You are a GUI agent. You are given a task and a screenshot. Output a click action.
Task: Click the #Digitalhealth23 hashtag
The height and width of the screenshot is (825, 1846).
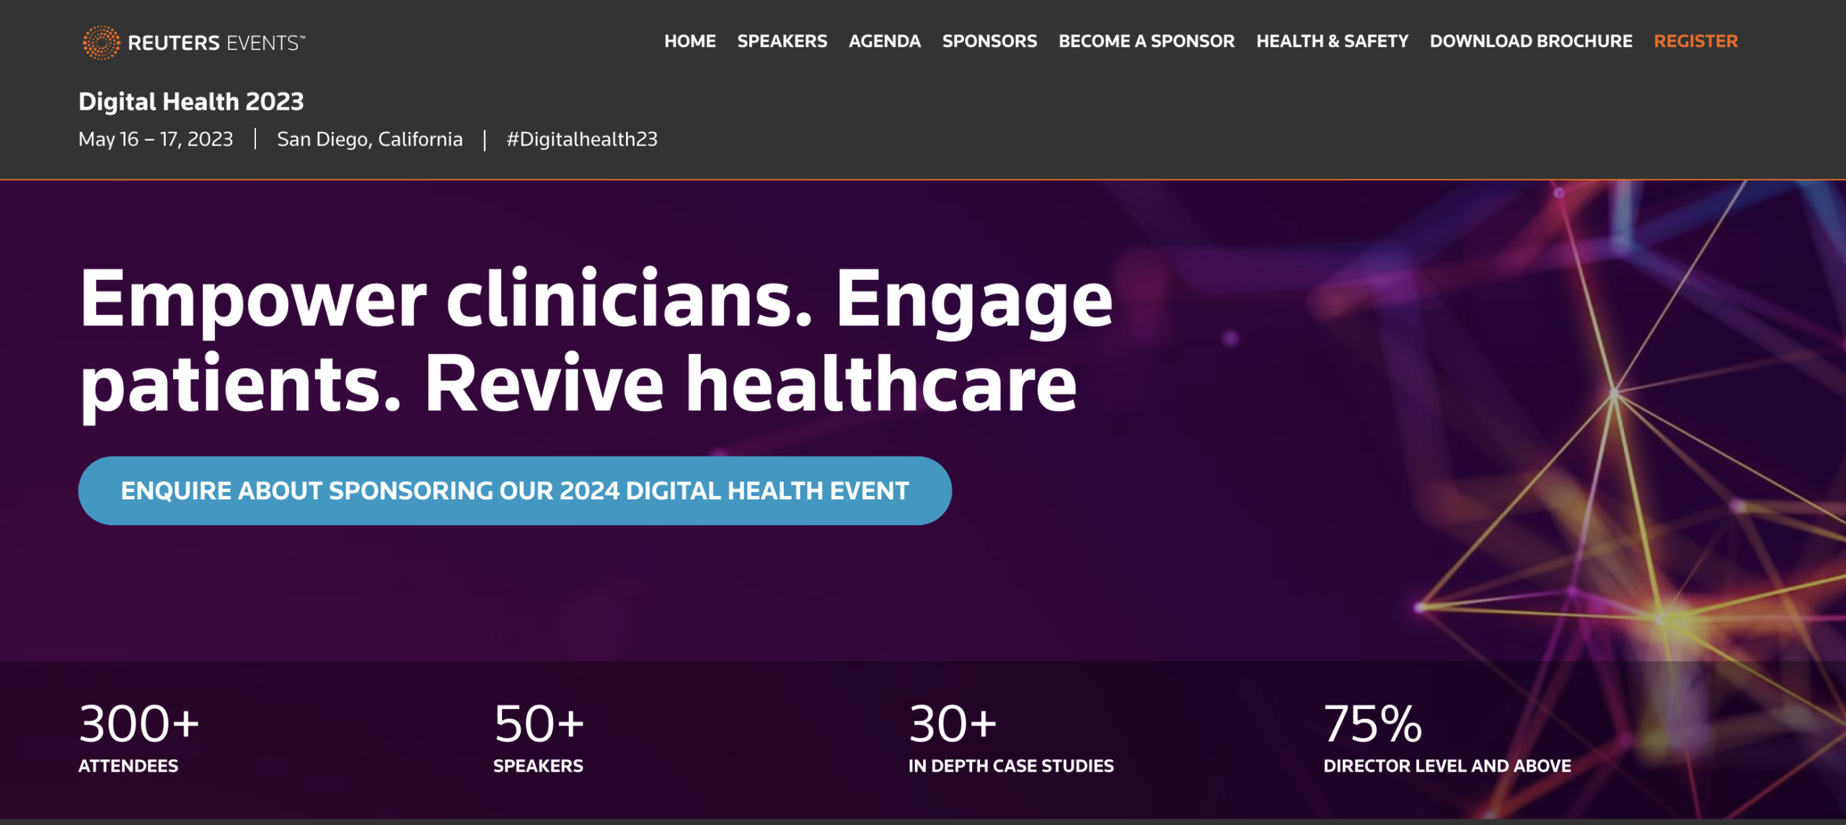point(582,139)
